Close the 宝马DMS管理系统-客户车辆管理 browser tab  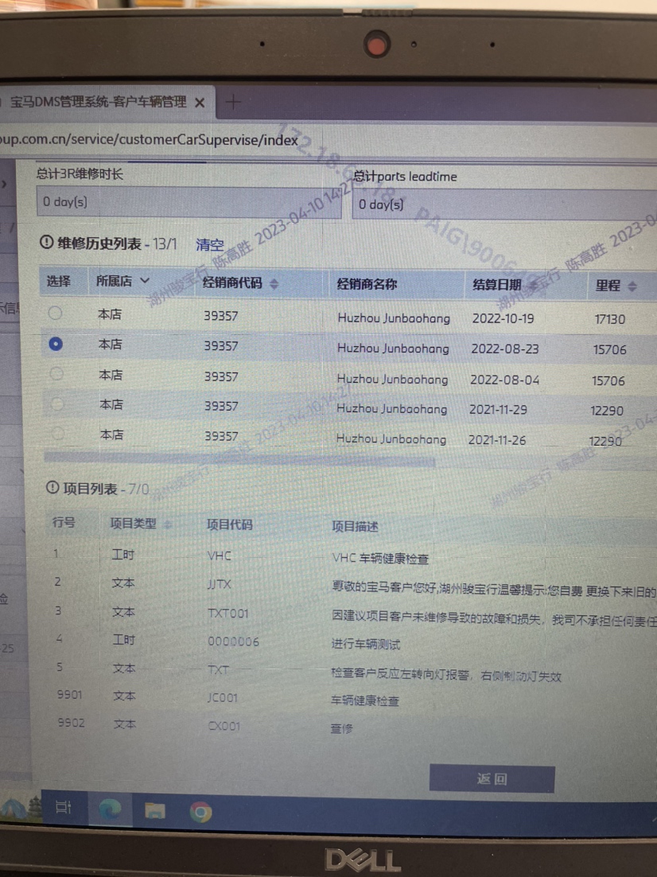tap(200, 103)
